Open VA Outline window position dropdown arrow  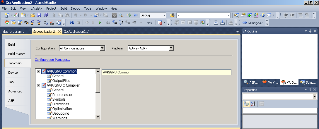(306, 31)
